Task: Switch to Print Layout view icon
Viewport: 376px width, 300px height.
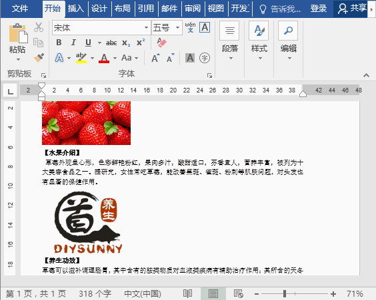Action: (x=213, y=293)
